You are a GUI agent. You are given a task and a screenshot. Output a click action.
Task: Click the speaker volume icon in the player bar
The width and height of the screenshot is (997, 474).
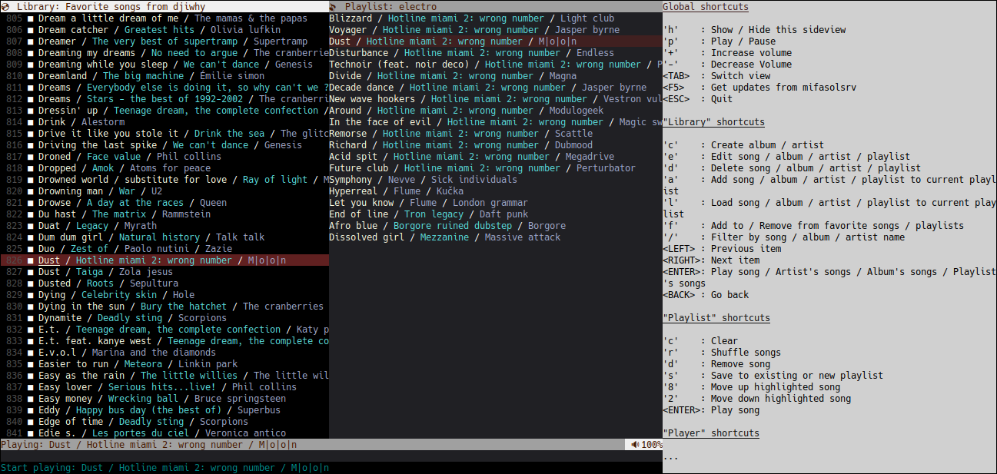(635, 445)
